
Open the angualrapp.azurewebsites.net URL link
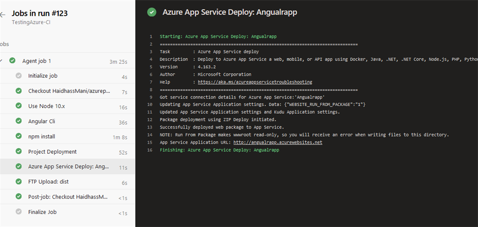pos(278,143)
